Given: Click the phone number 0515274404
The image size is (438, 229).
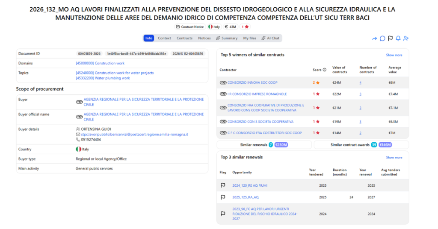Looking at the screenshot, I should tap(91, 139).
